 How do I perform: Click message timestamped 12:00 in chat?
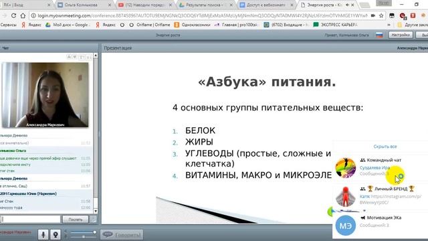point(45,208)
